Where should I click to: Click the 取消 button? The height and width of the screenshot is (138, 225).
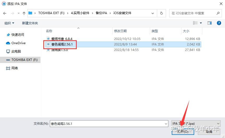pos(209,131)
